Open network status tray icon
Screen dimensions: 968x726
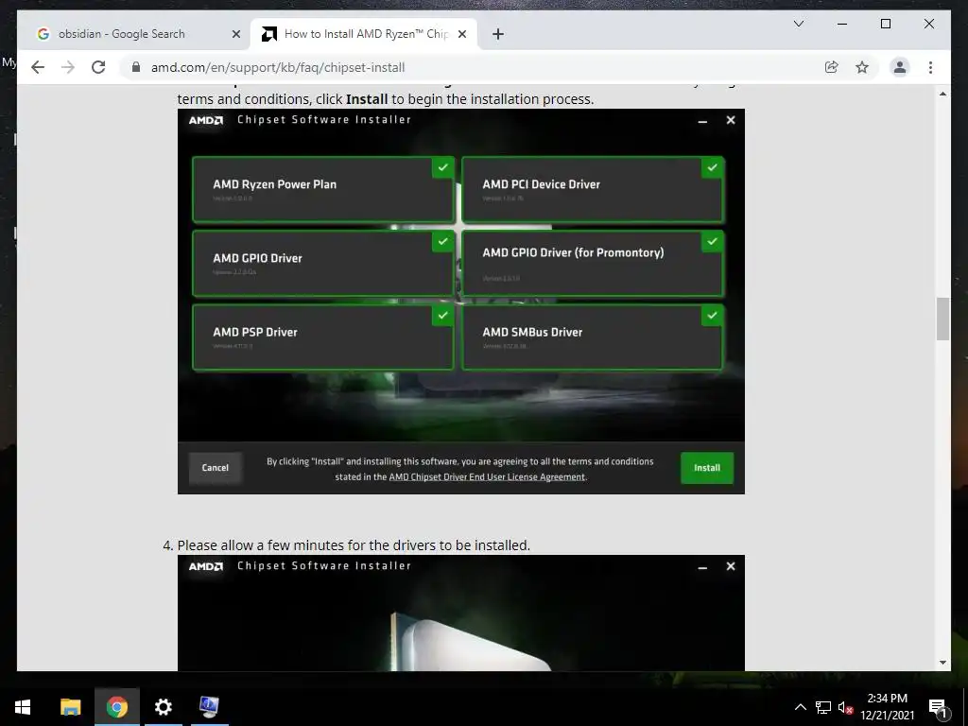point(823,707)
